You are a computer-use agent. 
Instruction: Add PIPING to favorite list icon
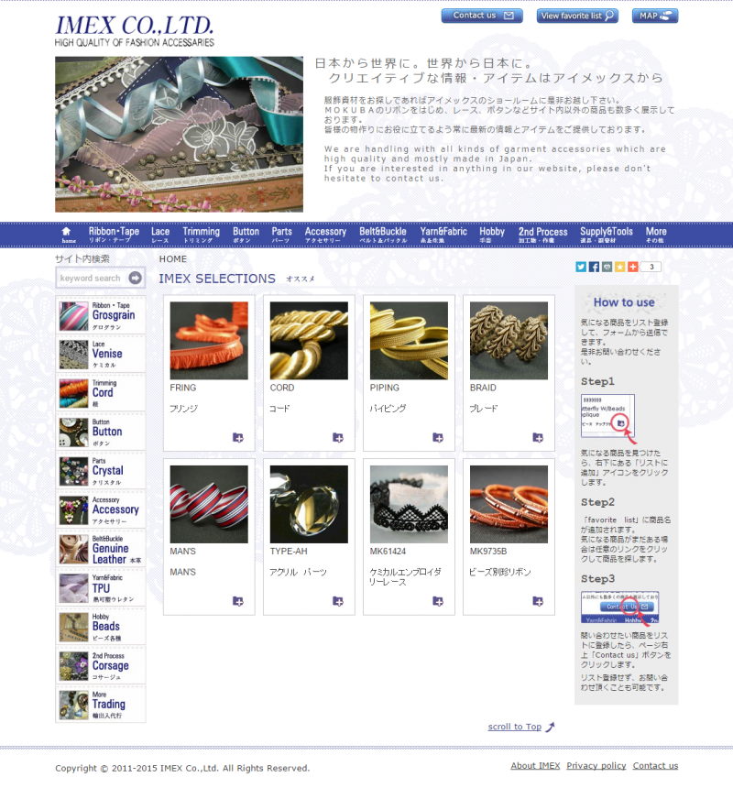(438, 437)
